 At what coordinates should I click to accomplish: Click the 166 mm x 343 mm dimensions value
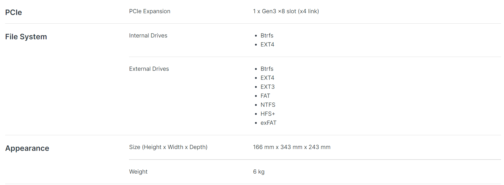coord(291,147)
